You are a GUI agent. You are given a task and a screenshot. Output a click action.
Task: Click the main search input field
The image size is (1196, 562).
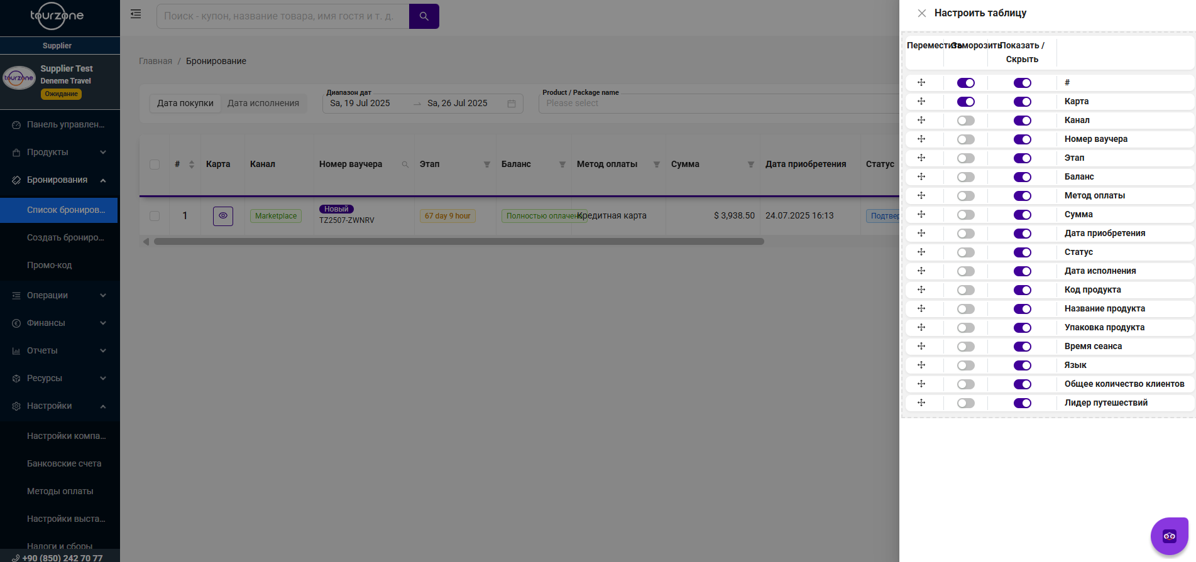(283, 16)
